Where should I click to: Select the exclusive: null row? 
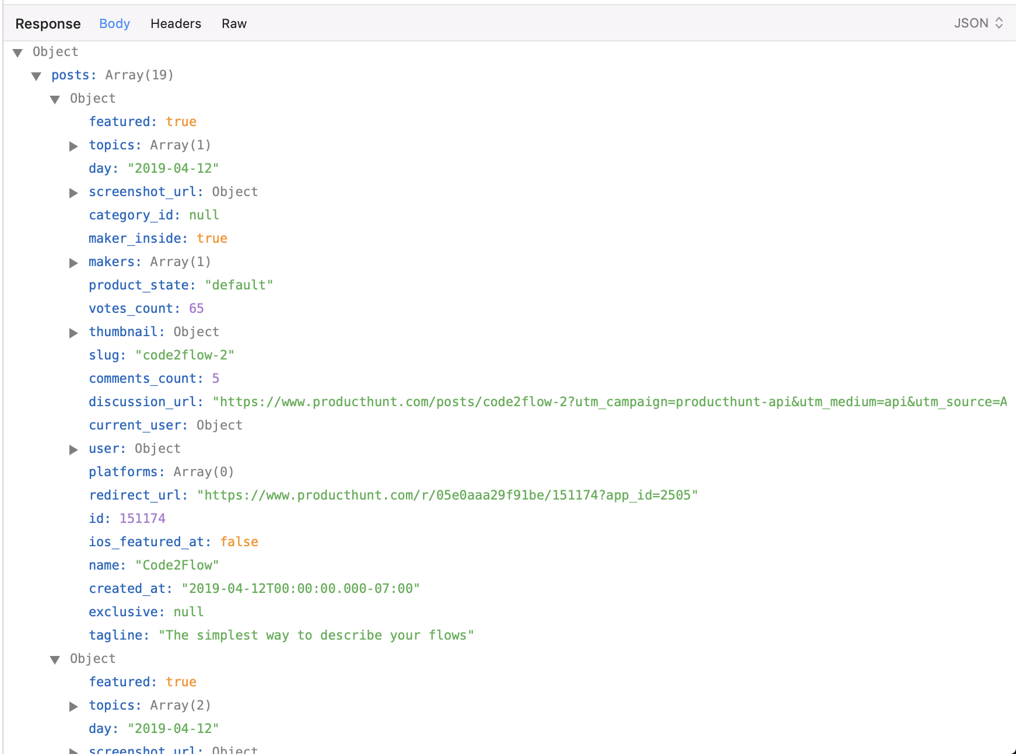click(x=146, y=612)
